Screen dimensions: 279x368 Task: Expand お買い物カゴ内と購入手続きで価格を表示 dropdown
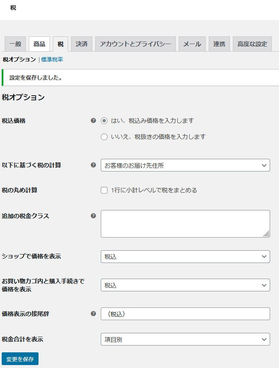click(185, 285)
